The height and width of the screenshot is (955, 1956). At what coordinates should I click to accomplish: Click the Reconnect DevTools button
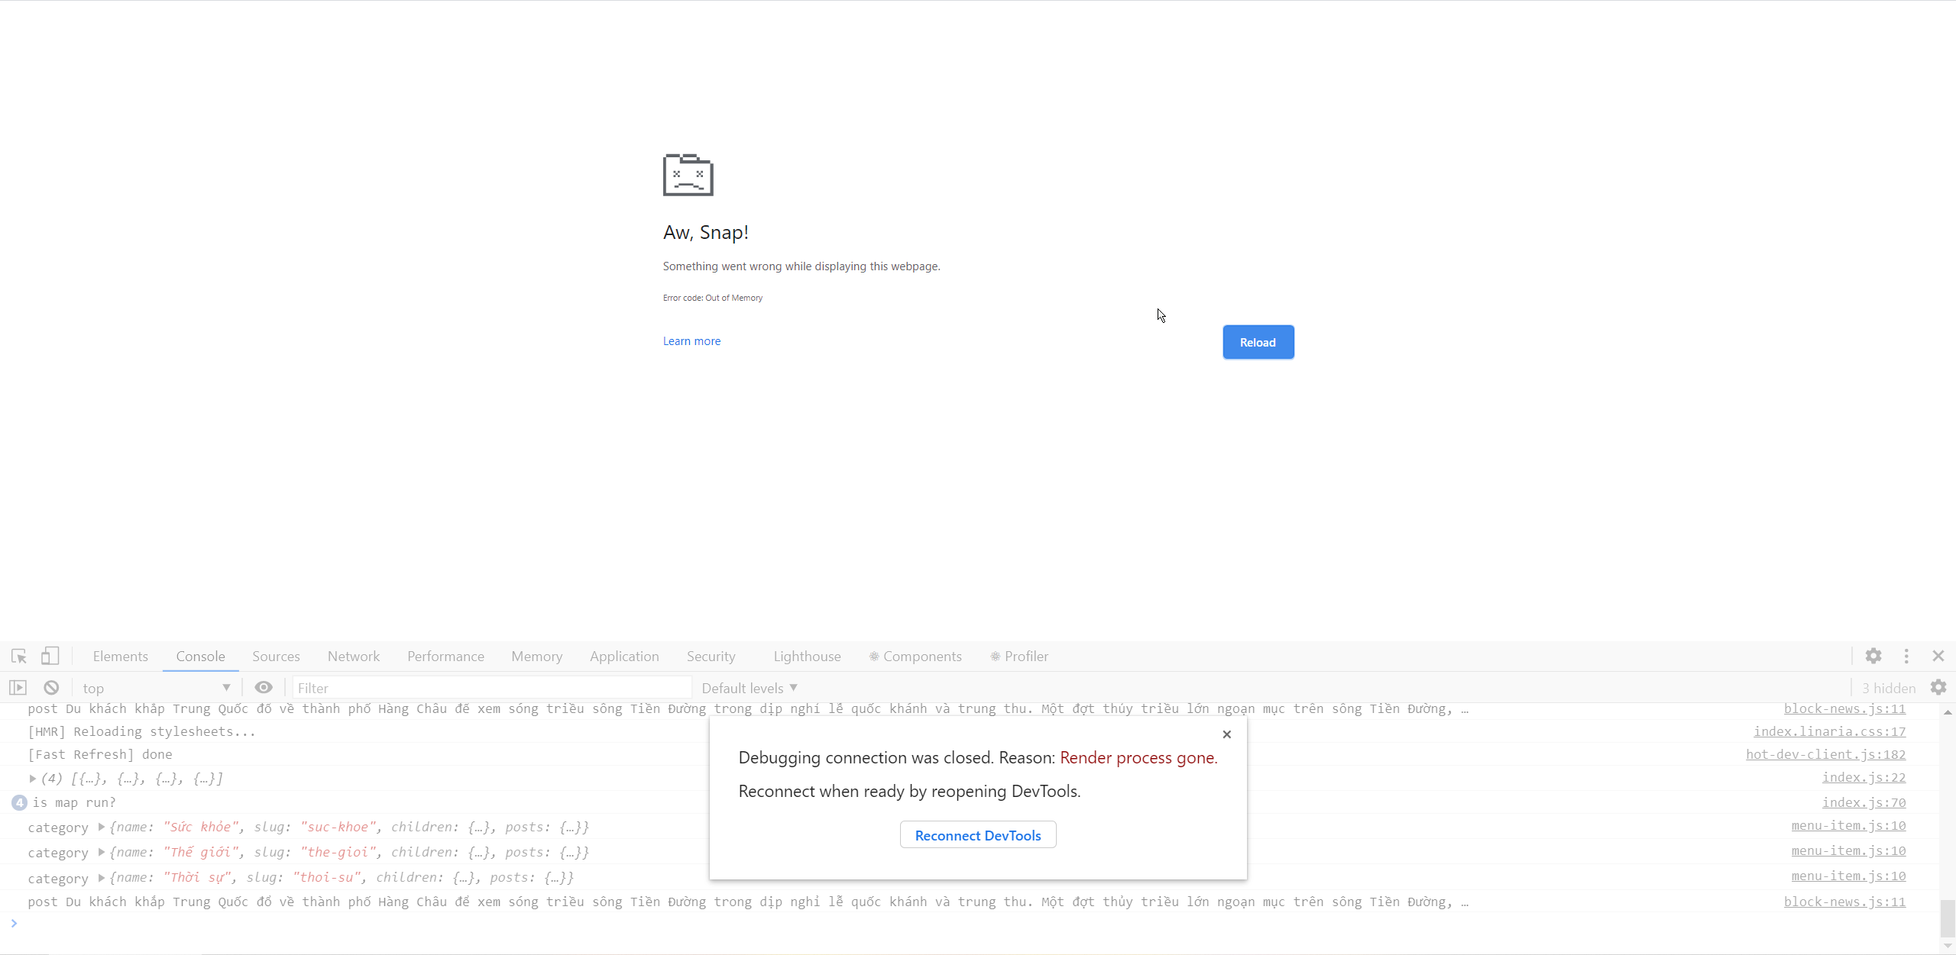click(978, 835)
